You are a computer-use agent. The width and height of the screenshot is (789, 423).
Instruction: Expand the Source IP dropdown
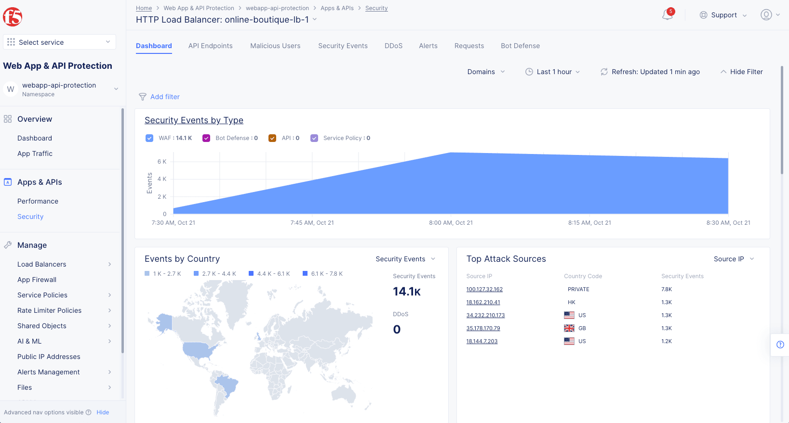click(734, 259)
